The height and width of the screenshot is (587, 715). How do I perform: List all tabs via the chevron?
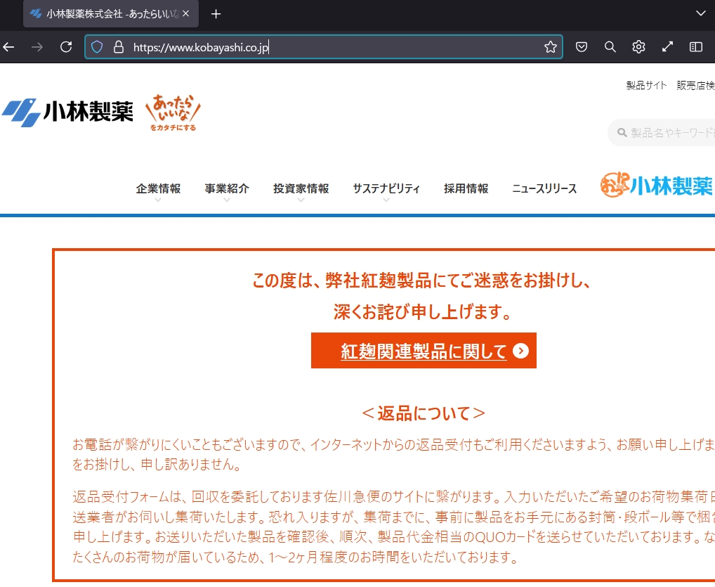point(701,13)
